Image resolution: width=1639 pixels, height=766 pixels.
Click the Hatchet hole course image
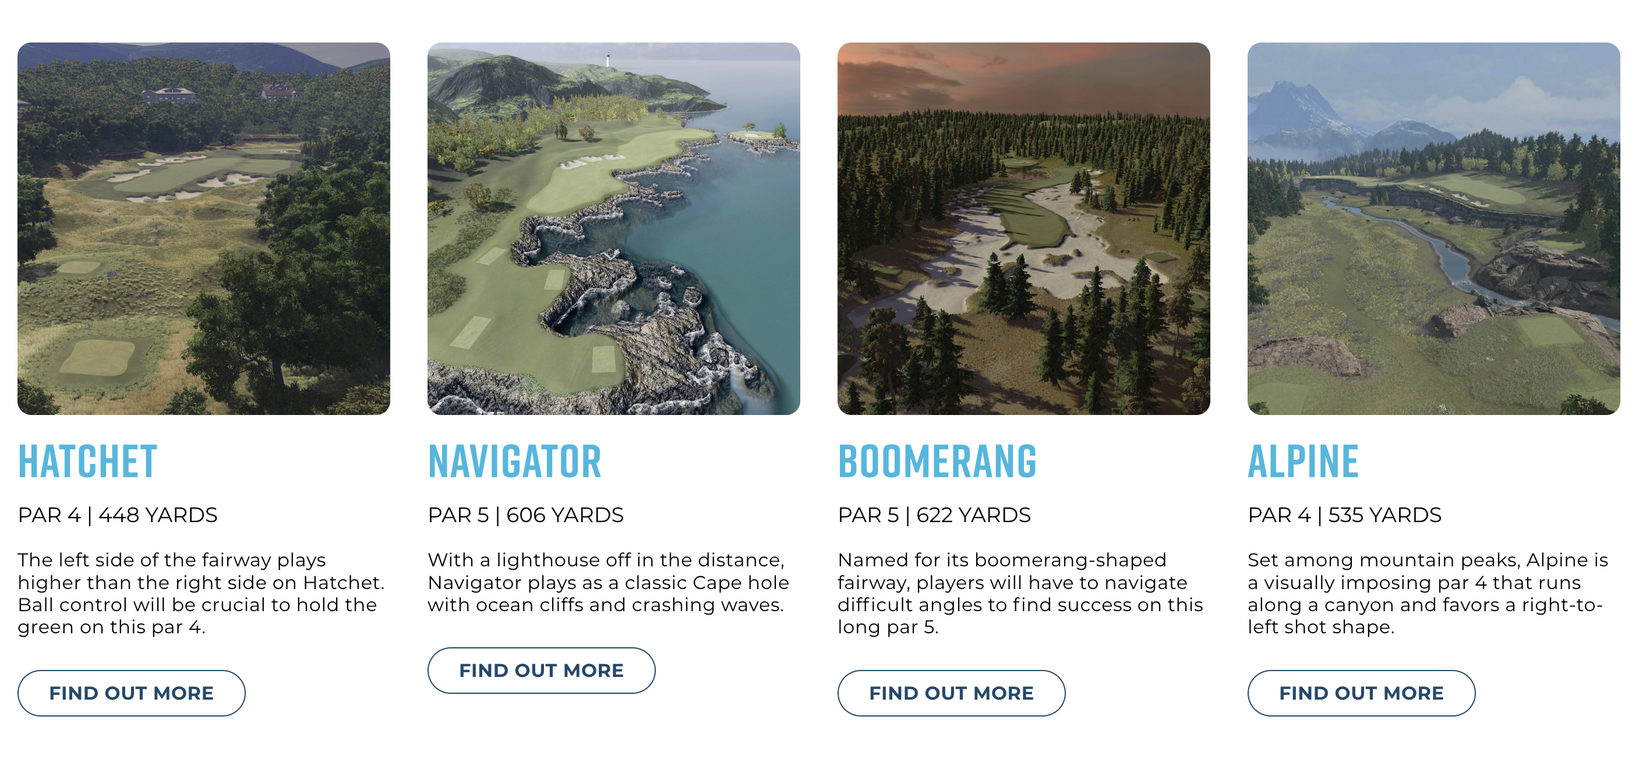pos(204,229)
